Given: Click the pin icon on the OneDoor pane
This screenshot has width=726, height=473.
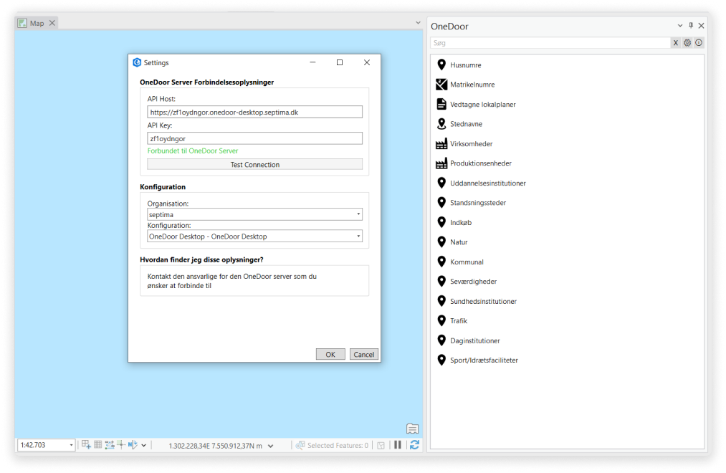Looking at the screenshot, I should (691, 26).
